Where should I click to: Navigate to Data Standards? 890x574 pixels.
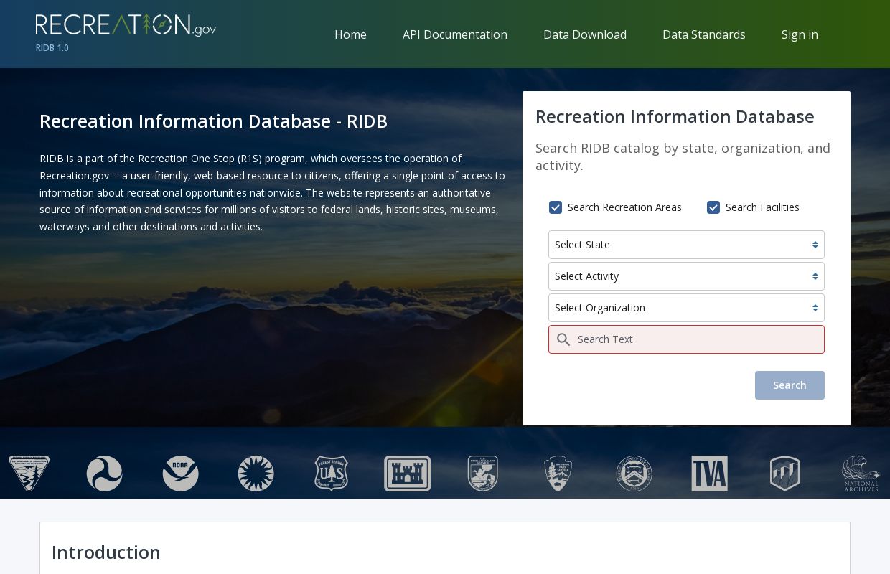pyautogui.click(x=704, y=34)
